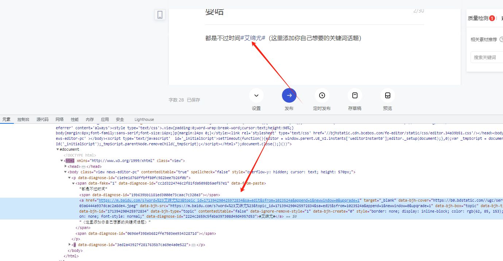Collapse the html element node
This screenshot has width=503, height=261.
(x=62, y=161)
